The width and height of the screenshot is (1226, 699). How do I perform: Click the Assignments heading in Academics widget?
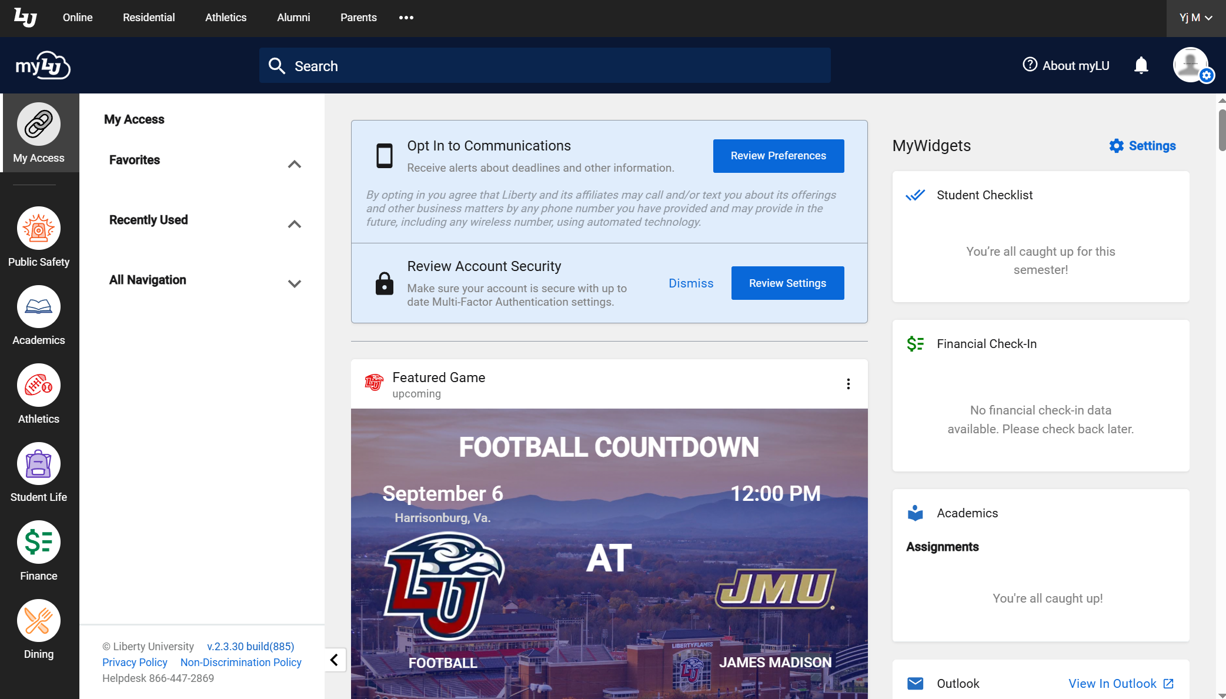tap(942, 547)
